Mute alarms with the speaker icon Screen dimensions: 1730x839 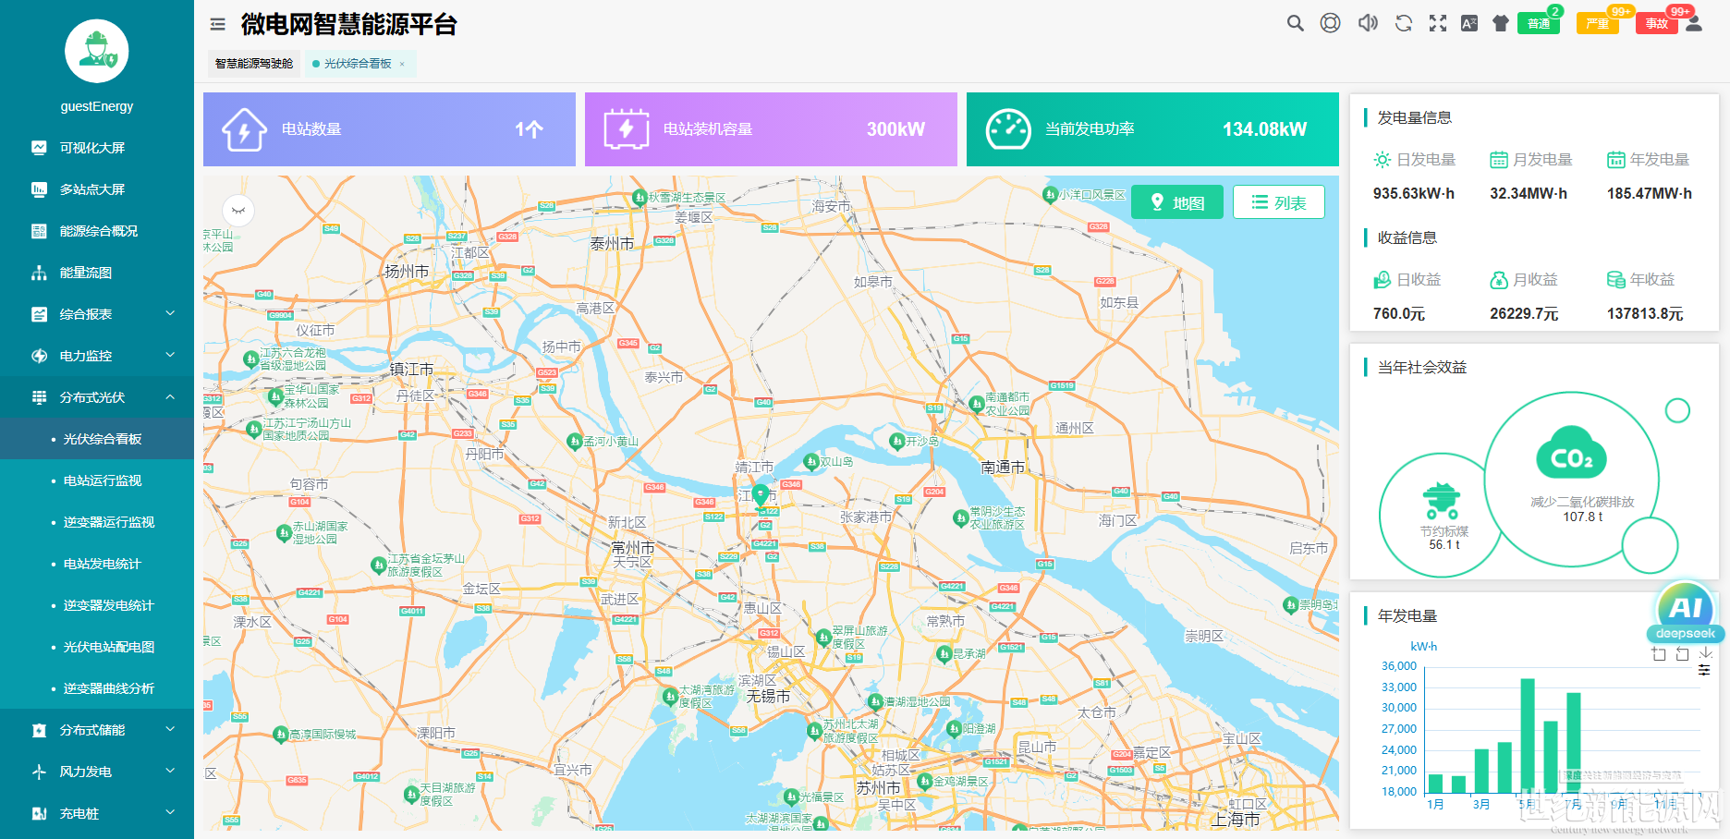coord(1368,23)
